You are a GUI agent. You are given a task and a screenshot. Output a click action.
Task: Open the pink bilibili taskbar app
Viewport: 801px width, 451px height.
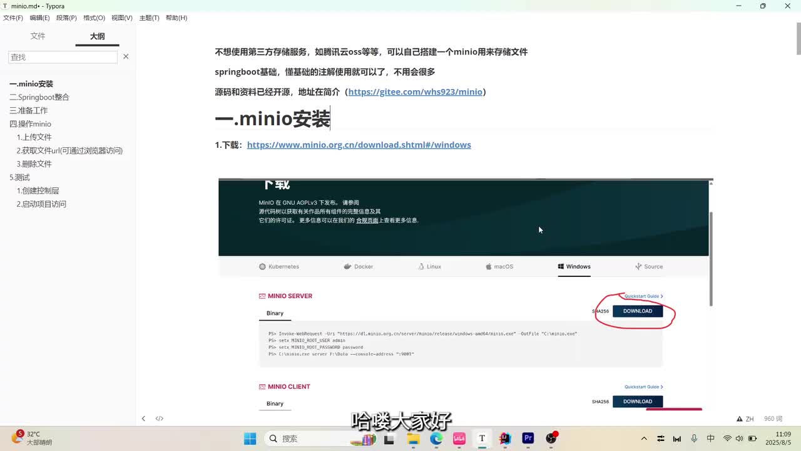point(459,438)
